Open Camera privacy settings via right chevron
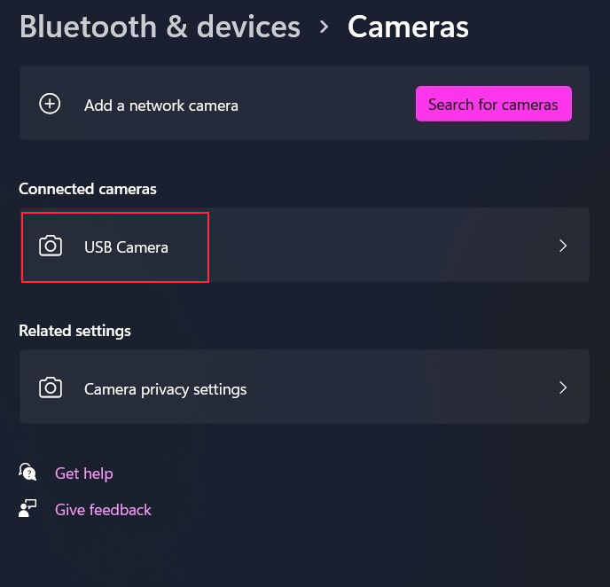This screenshot has height=587, width=610. pos(562,387)
